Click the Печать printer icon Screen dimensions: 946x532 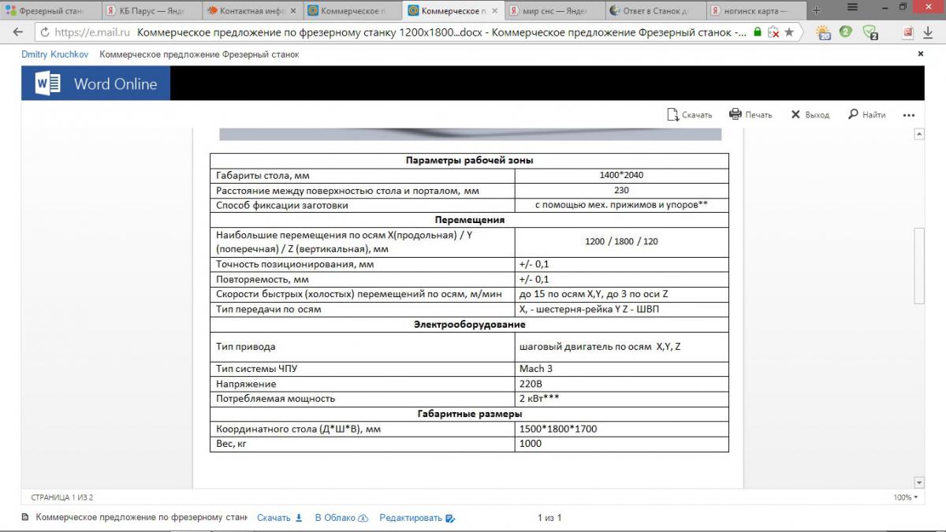[736, 114]
